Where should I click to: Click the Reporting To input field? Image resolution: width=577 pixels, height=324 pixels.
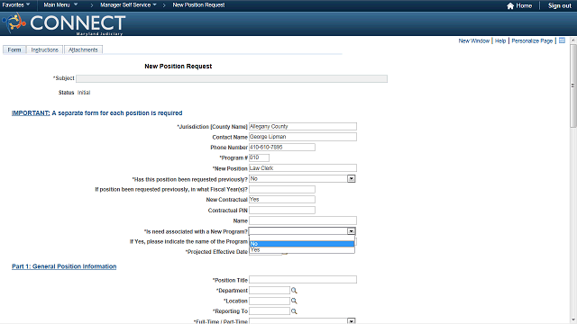coord(270,311)
